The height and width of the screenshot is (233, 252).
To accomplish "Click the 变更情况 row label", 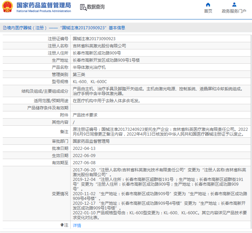I will click(x=60, y=194).
